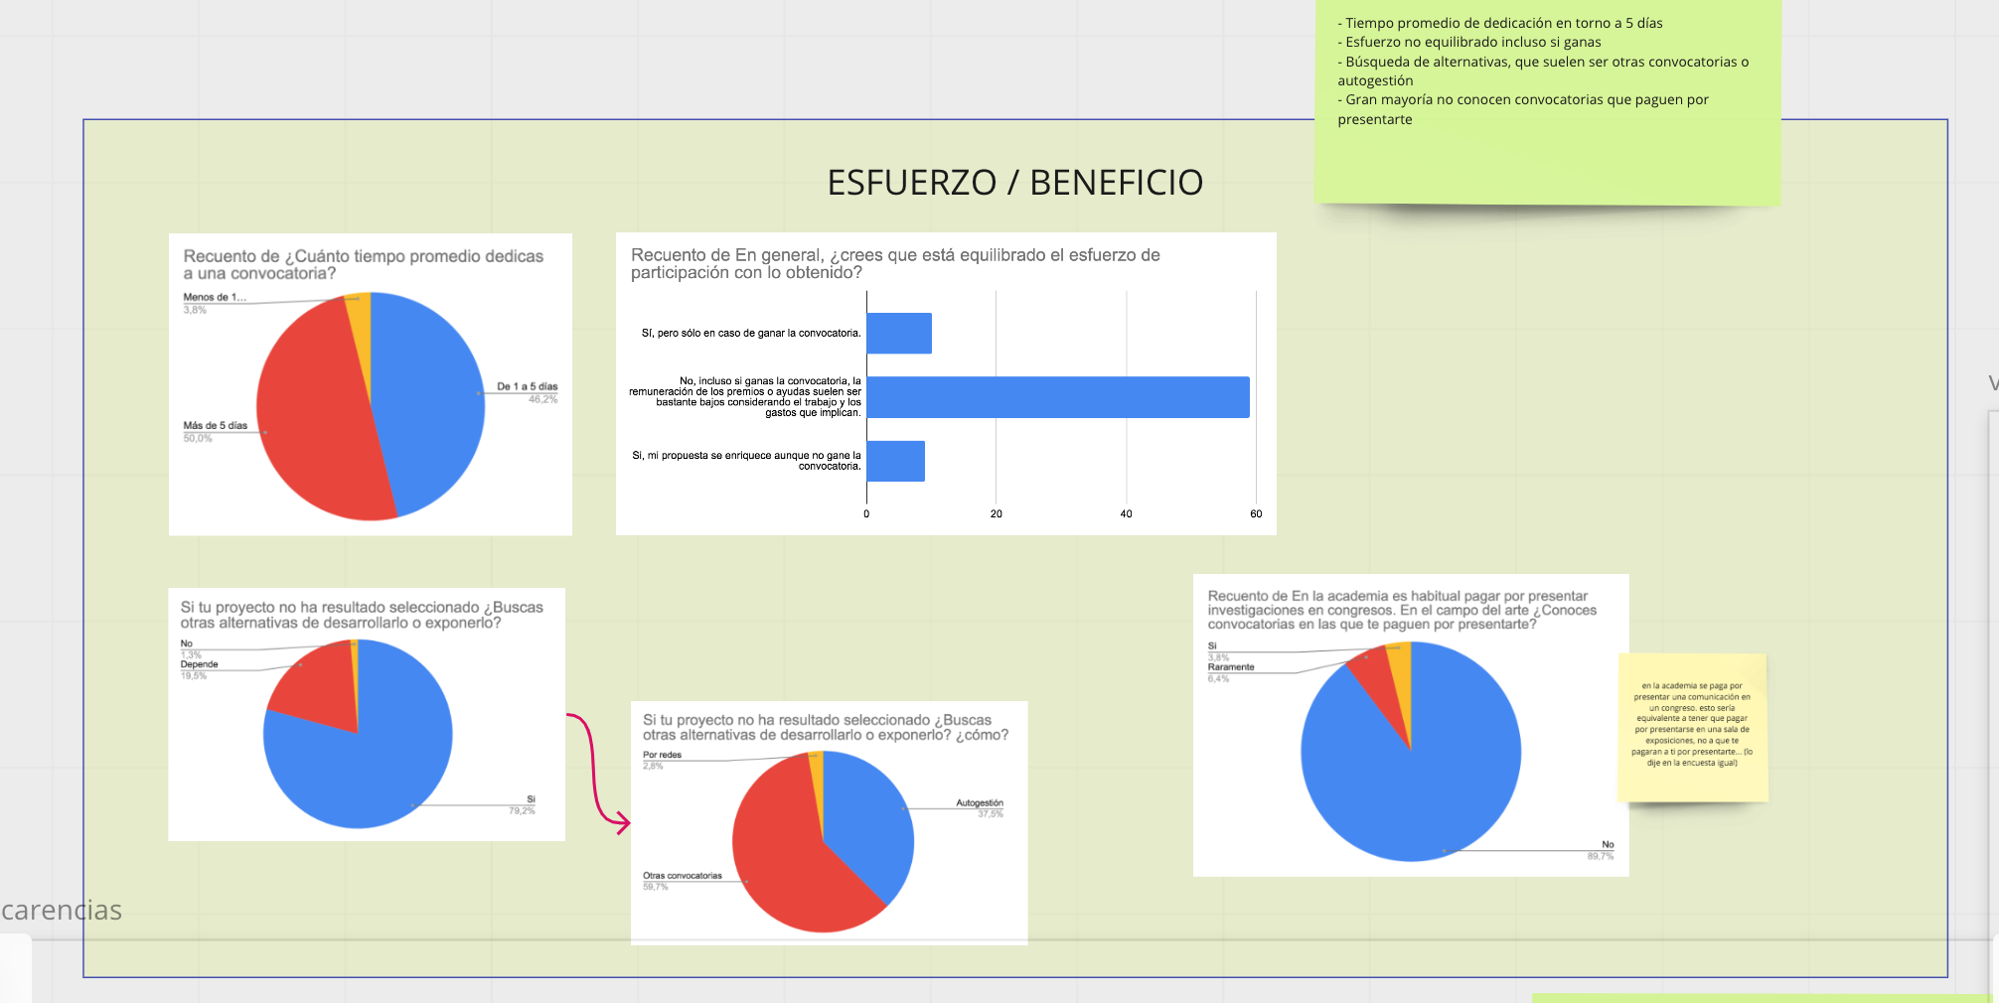Select the green sticky note with summary bullets

(1548, 101)
